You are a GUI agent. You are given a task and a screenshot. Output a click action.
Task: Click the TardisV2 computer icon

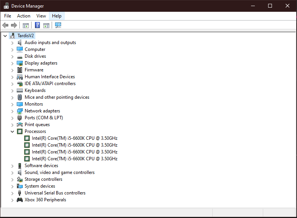click(x=12, y=36)
